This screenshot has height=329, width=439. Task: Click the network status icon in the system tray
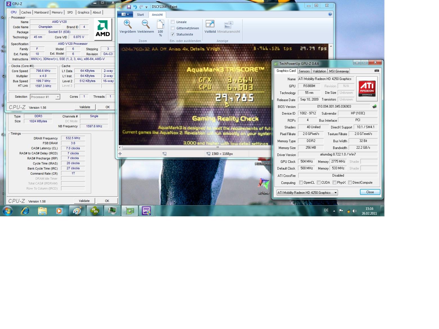coord(348,211)
